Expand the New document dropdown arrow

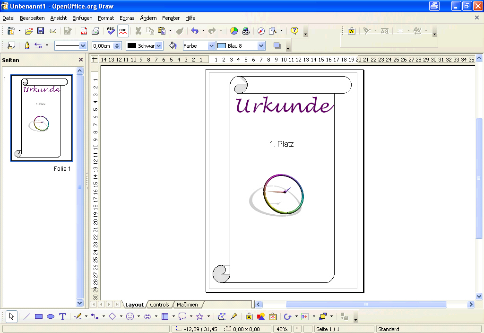click(x=19, y=31)
